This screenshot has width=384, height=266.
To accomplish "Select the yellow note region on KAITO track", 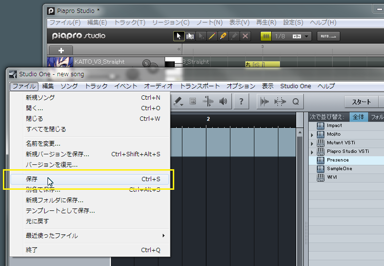I will tap(262, 64).
